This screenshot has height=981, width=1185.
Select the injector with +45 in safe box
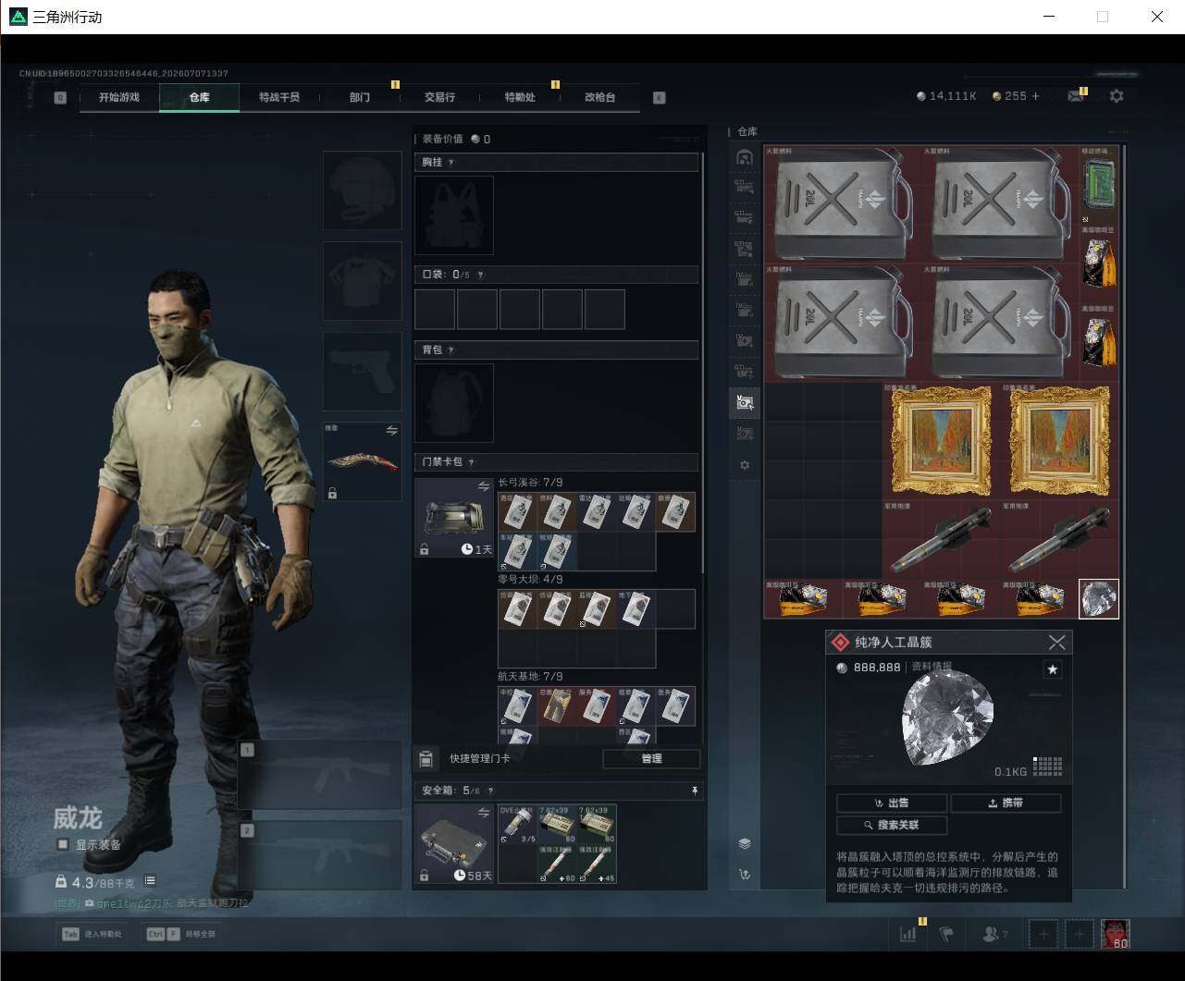(597, 865)
